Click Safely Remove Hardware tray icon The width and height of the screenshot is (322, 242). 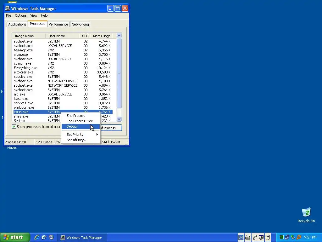coord(293,238)
